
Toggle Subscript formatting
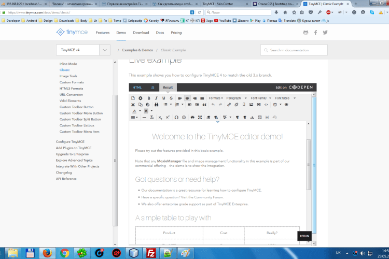[x=160, y=118]
